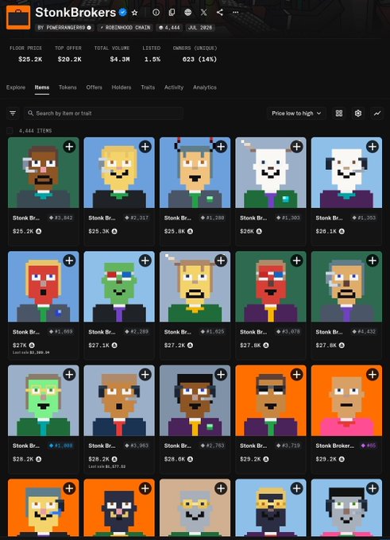
Task: Favorite StonkBrokers with the star icon
Action: 135,13
